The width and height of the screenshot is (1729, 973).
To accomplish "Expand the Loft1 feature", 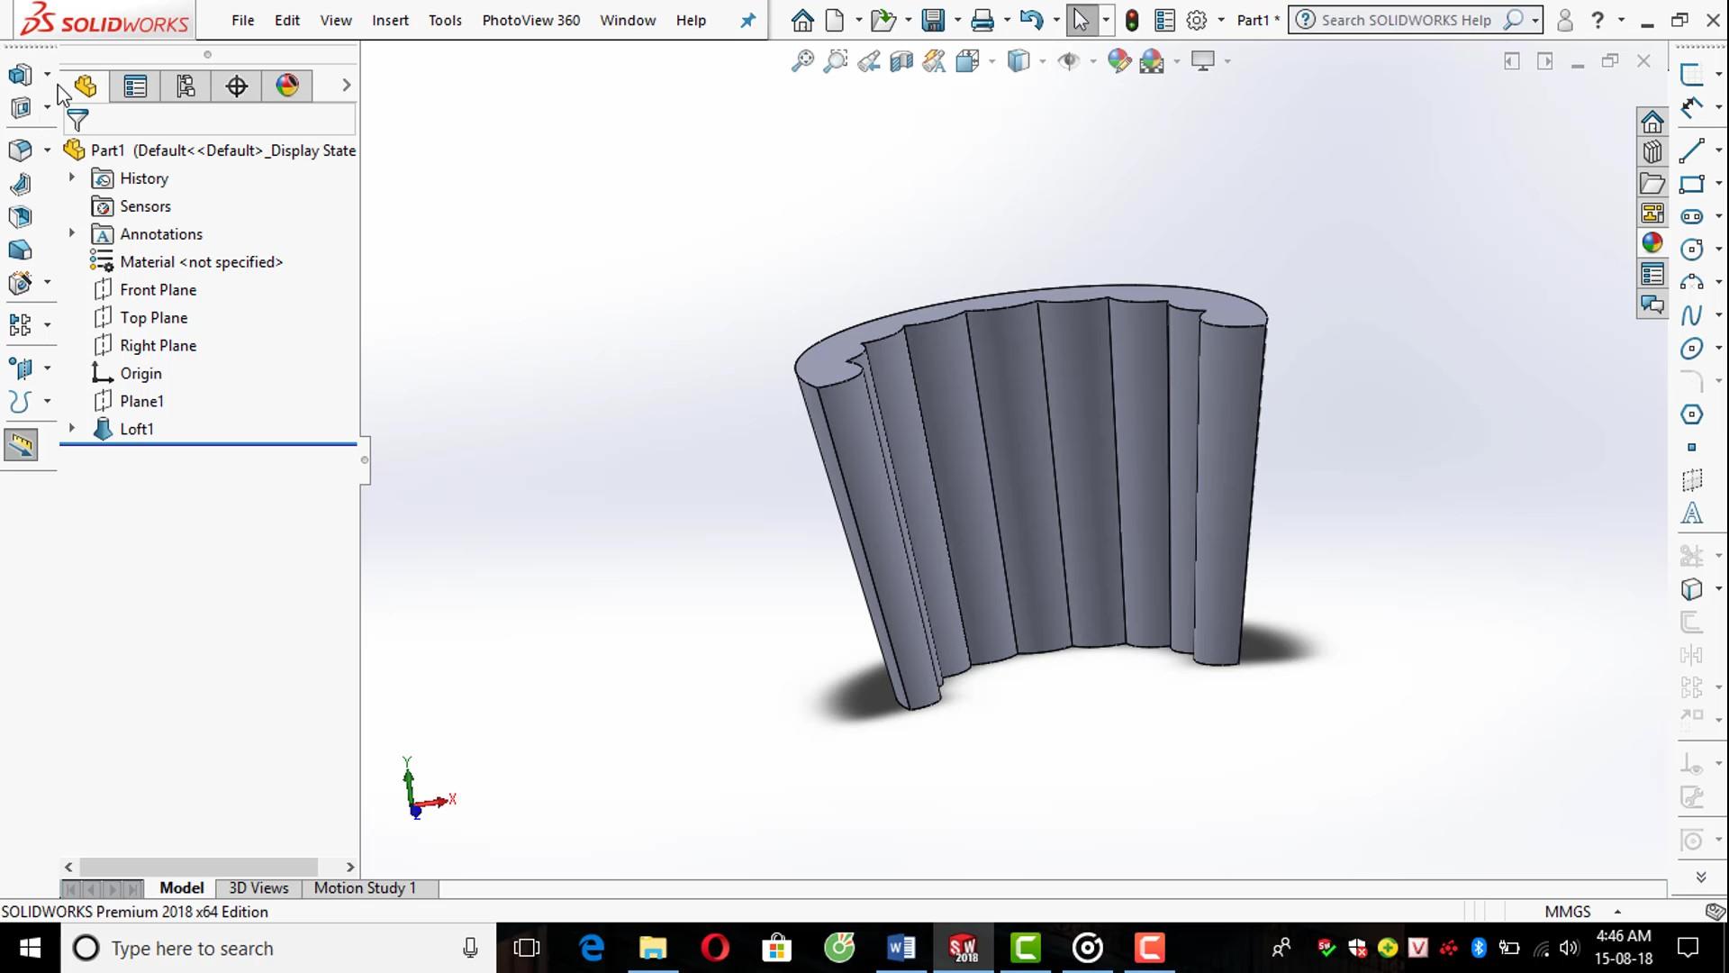I will click(x=72, y=429).
